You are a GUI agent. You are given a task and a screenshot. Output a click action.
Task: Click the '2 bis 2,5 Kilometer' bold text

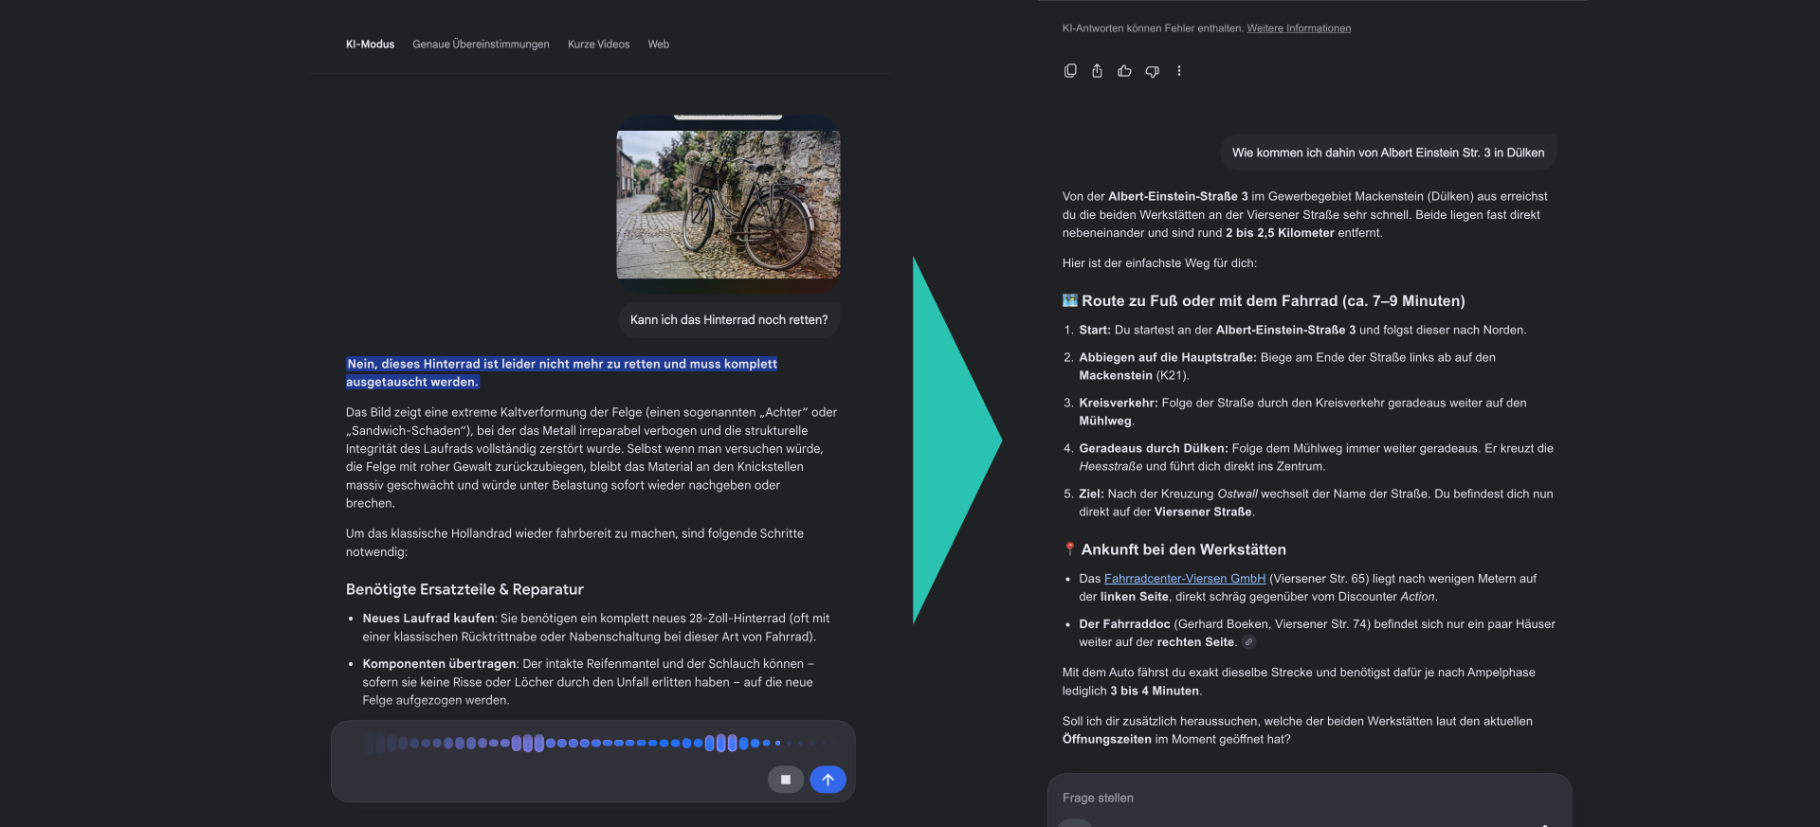pyautogui.click(x=1280, y=233)
